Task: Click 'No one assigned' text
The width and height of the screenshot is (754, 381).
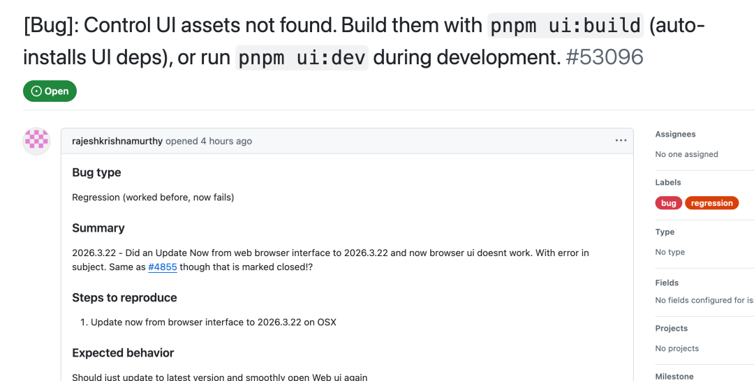Action: point(686,154)
